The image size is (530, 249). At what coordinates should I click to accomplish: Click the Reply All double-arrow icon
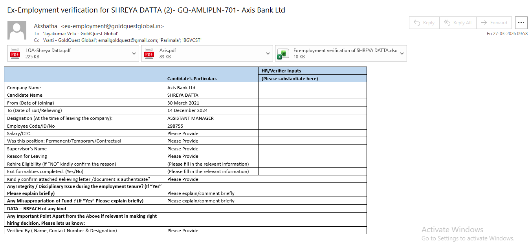pos(447,23)
